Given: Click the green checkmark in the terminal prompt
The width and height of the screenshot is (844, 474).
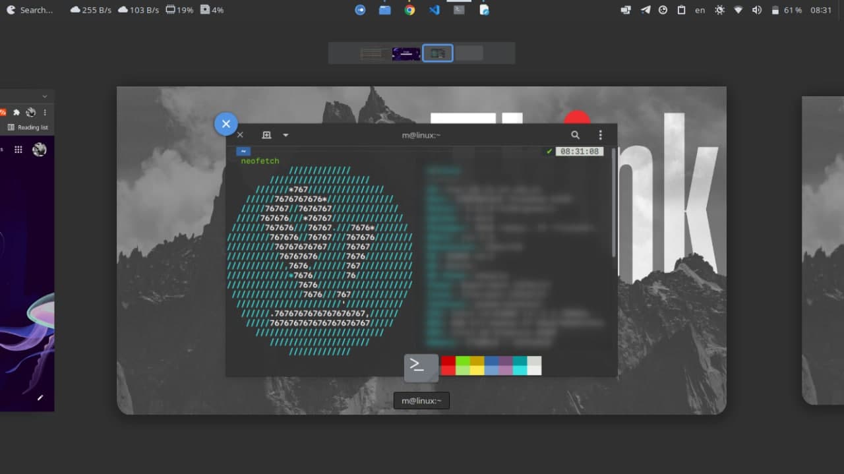Looking at the screenshot, I should pyautogui.click(x=549, y=150).
